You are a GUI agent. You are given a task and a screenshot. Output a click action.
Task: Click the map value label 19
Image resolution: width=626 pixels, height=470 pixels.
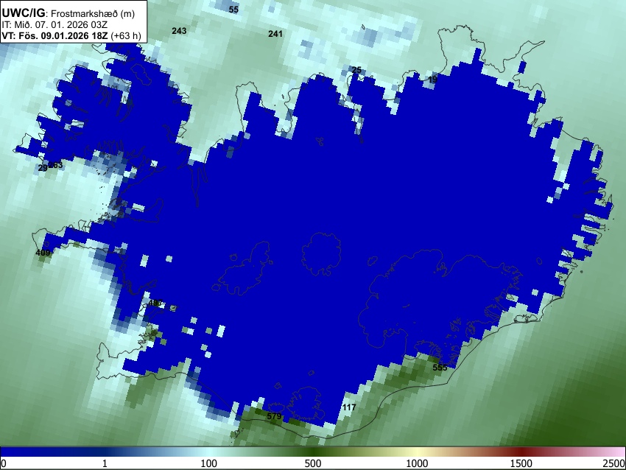pos(432,80)
